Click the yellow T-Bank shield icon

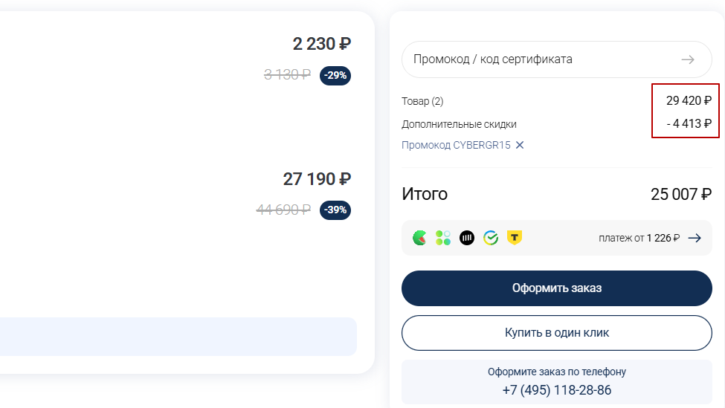[515, 238]
